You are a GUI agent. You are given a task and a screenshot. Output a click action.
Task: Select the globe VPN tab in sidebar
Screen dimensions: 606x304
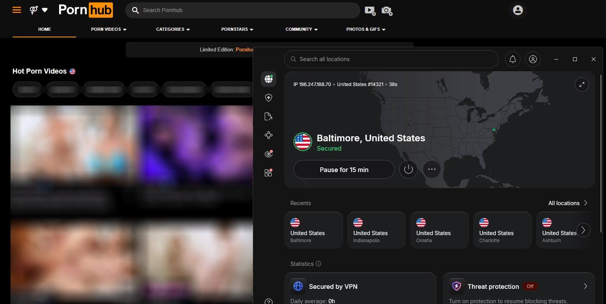coord(269,79)
